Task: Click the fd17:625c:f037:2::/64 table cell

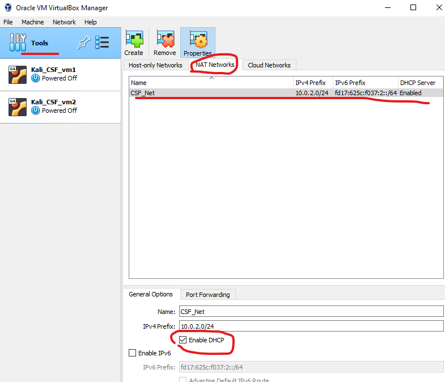Action: pos(366,93)
